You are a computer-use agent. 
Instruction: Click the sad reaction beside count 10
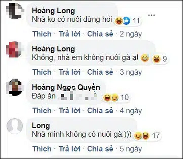[115, 97]
